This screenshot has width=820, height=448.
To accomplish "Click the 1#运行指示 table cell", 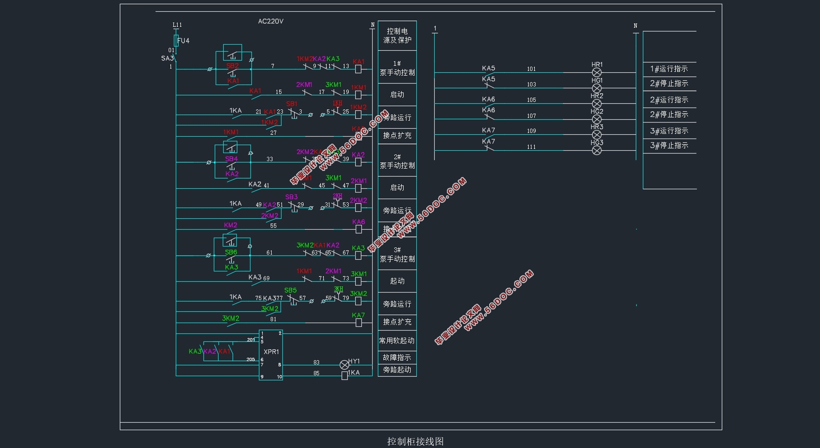I will [669, 69].
